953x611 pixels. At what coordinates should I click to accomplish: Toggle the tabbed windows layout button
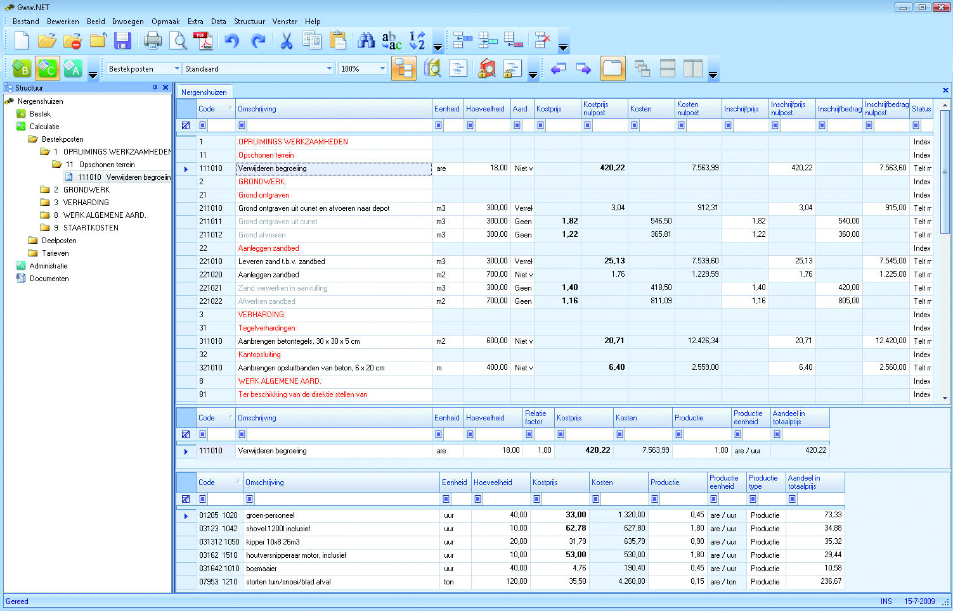613,68
